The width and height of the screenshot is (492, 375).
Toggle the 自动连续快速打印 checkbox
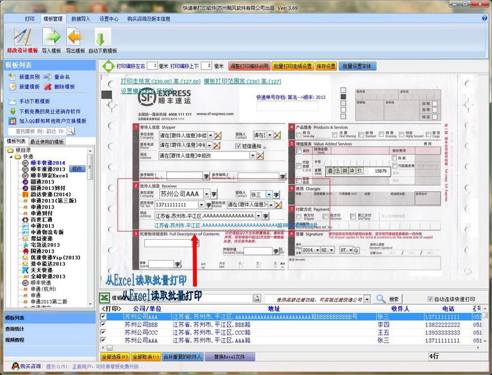pyautogui.click(x=430, y=299)
